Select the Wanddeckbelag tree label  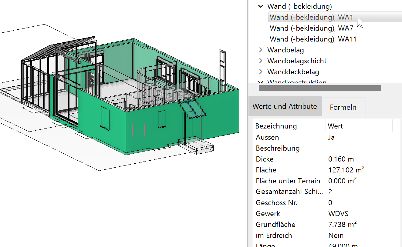tap(293, 72)
